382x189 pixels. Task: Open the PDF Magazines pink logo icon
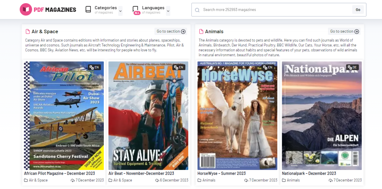point(26,10)
